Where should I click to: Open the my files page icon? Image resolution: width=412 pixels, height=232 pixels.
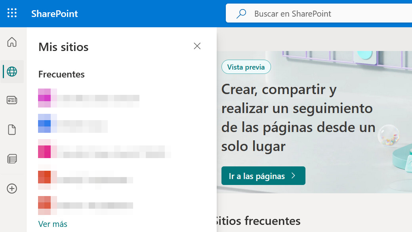tap(12, 130)
